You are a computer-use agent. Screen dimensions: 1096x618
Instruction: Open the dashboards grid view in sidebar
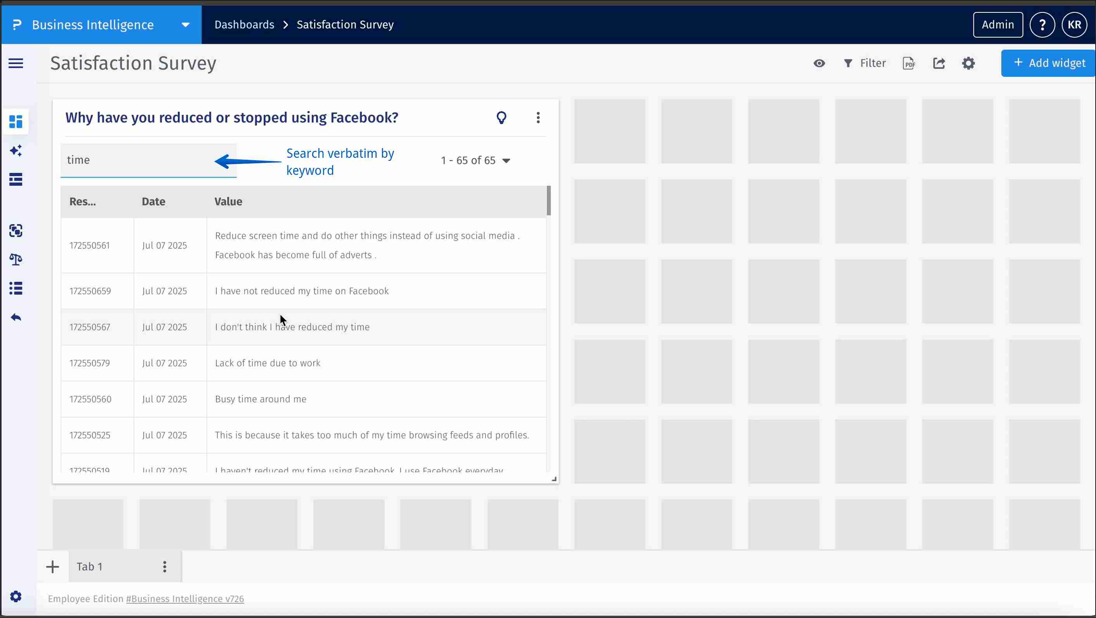coord(16,122)
